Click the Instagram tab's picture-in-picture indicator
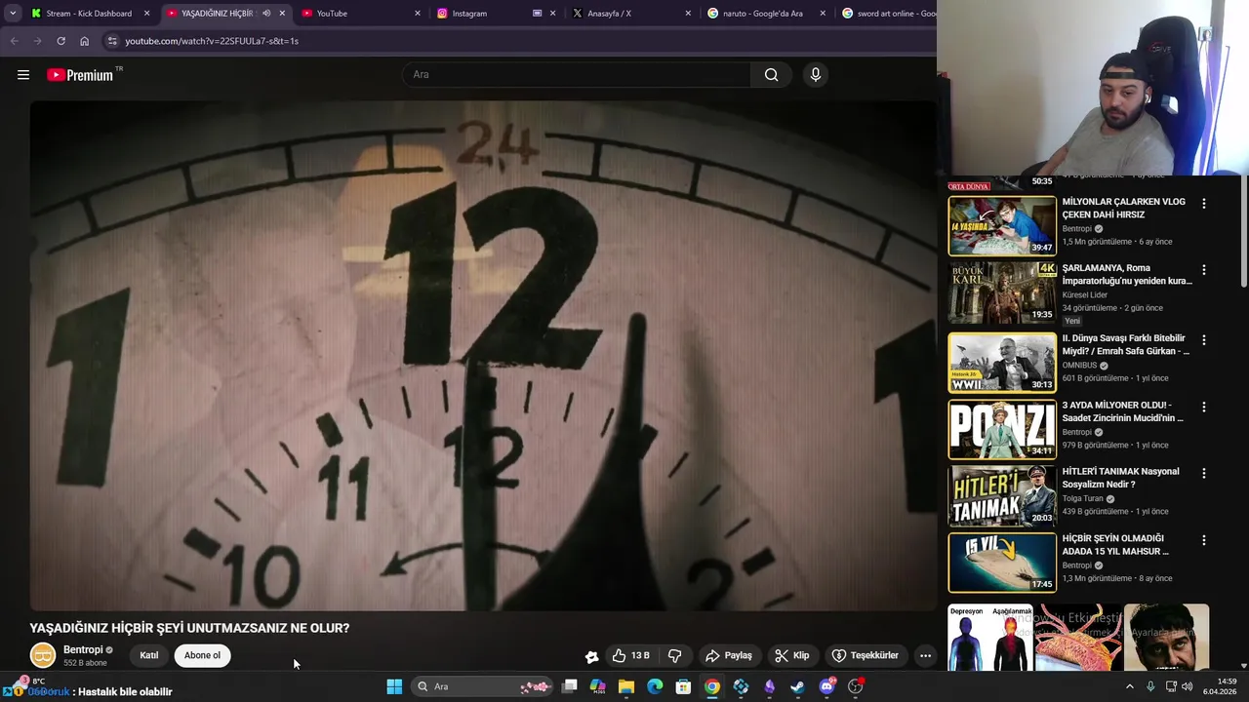The height and width of the screenshot is (702, 1249). tap(538, 14)
